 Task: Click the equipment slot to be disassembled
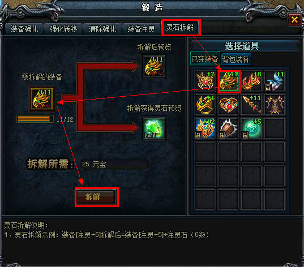42,99
